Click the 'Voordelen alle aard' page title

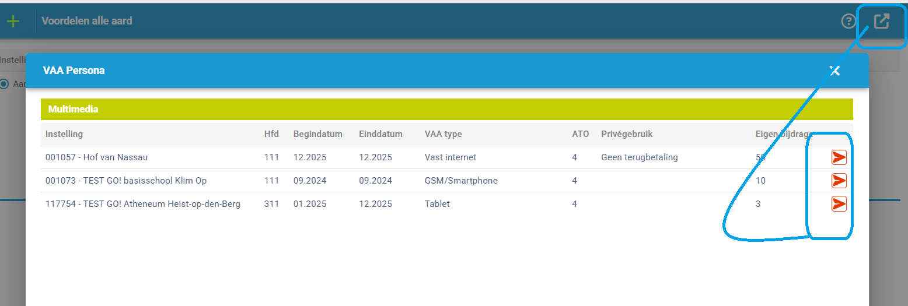pyautogui.click(x=87, y=21)
